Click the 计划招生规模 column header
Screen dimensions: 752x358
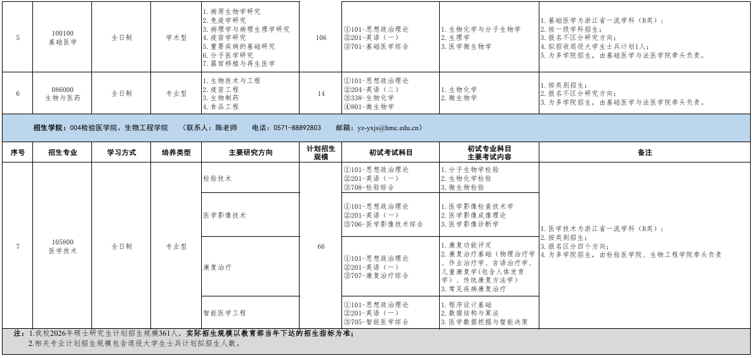click(320, 152)
